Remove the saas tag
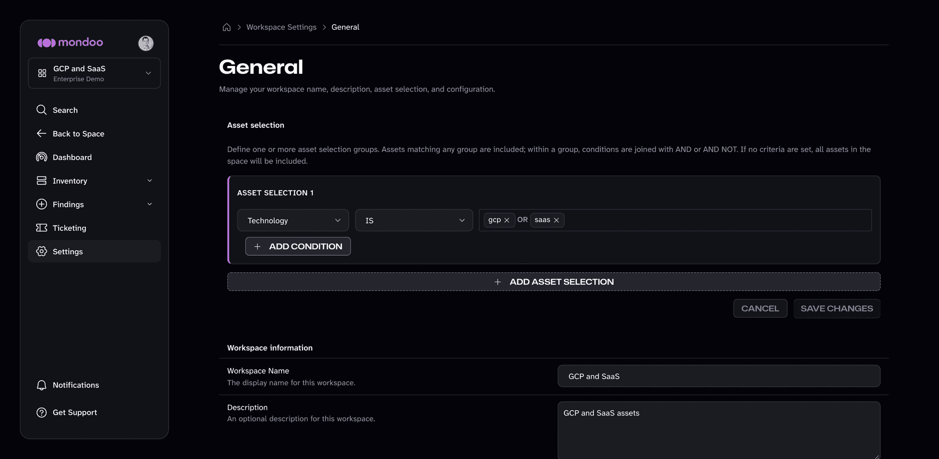 pos(557,220)
